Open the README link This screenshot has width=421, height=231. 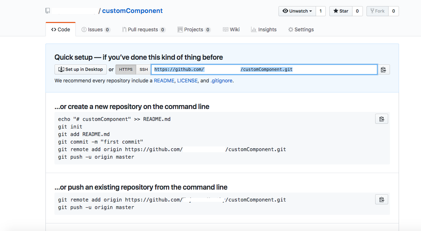coord(164,81)
